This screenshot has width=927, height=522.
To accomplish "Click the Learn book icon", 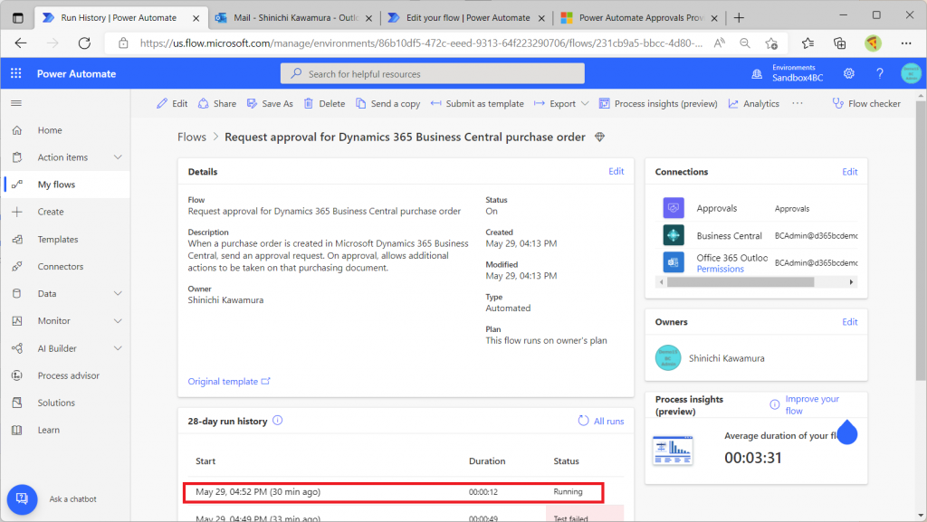I will pyautogui.click(x=17, y=430).
